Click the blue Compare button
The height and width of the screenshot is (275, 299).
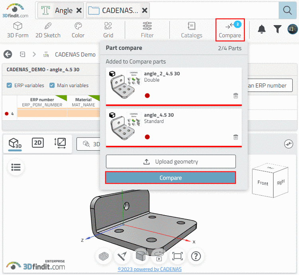click(171, 178)
